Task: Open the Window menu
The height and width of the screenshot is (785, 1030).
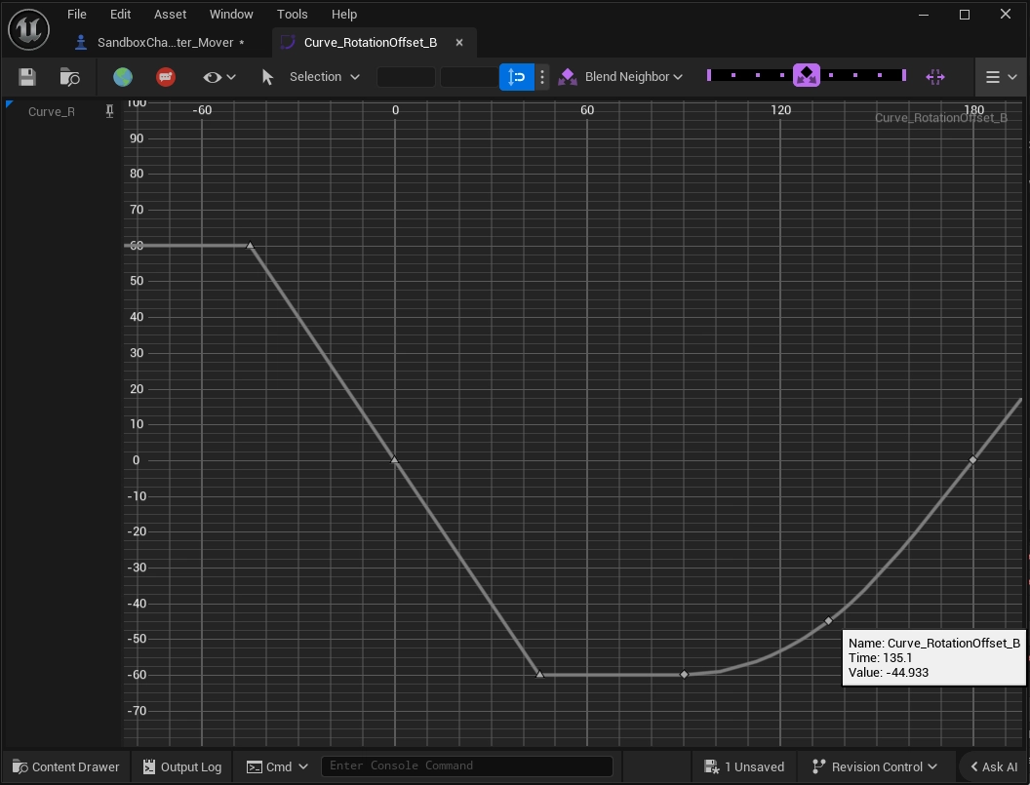Action: click(x=231, y=14)
